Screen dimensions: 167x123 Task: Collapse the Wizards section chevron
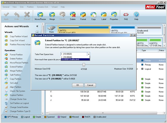(x=37, y=32)
